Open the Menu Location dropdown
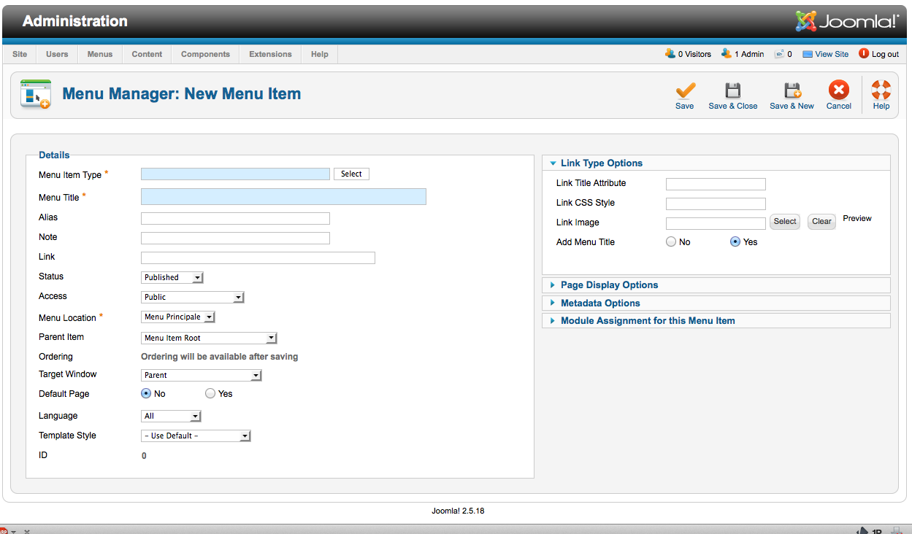The height and width of the screenshot is (534, 912). click(177, 317)
